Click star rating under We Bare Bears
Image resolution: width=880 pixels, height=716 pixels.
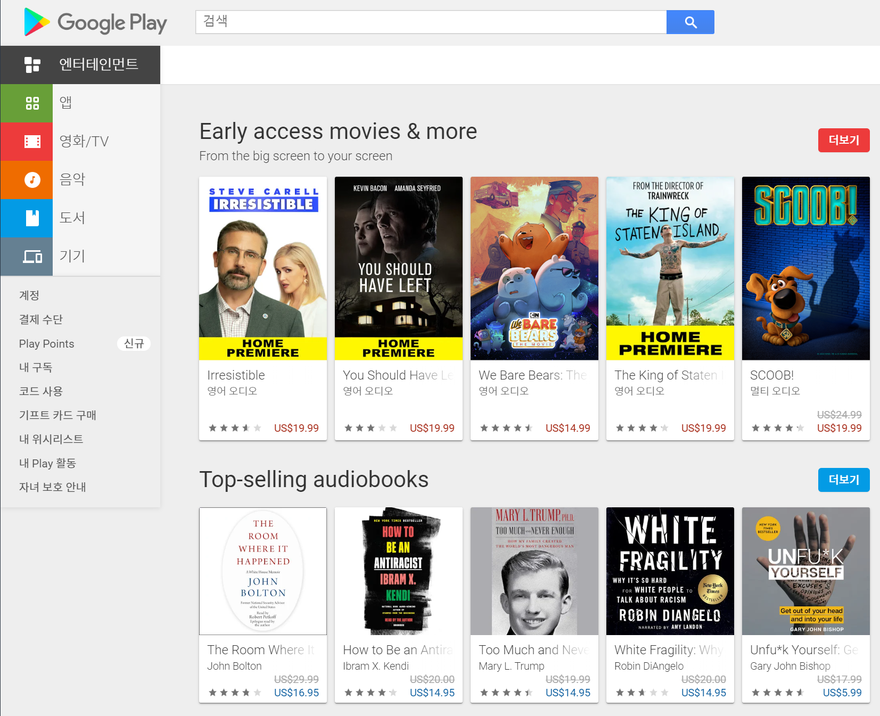(x=506, y=428)
